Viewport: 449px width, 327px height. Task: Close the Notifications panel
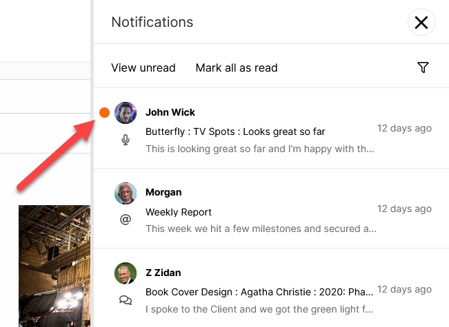(x=421, y=22)
